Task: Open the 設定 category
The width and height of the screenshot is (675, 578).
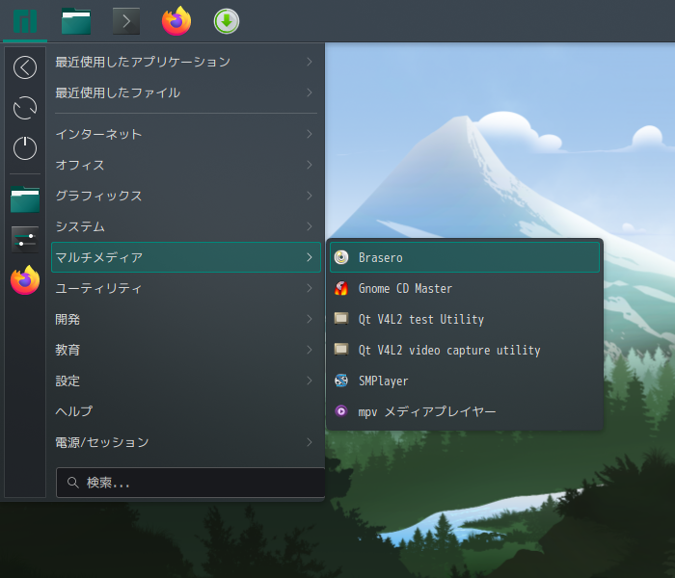Action: pos(186,381)
